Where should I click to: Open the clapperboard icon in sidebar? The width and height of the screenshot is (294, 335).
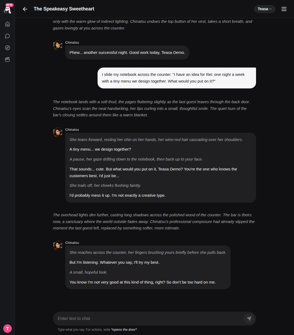coord(7,59)
